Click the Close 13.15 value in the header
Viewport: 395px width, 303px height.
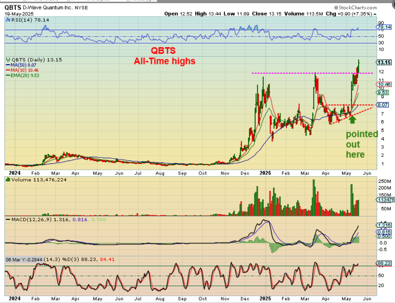click(x=267, y=14)
